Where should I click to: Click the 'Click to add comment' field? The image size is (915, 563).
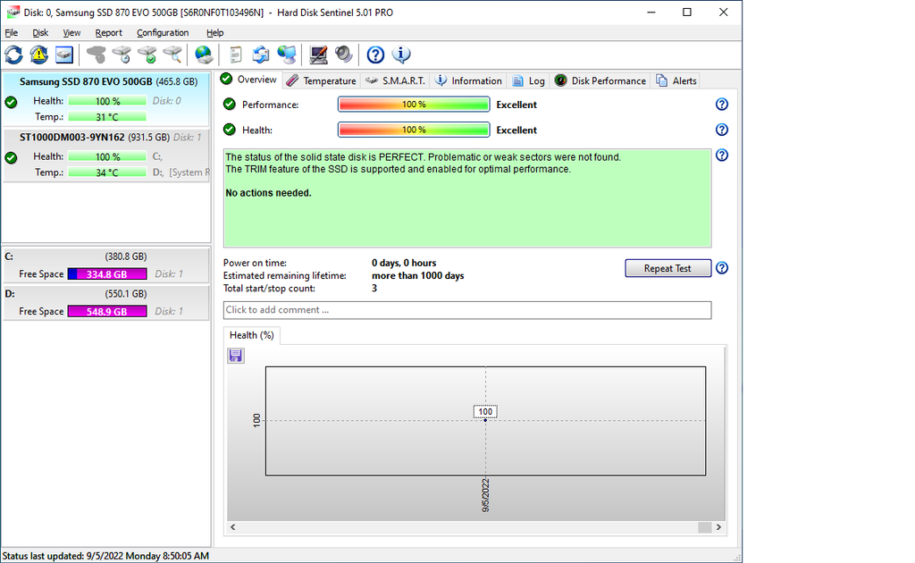(x=467, y=310)
